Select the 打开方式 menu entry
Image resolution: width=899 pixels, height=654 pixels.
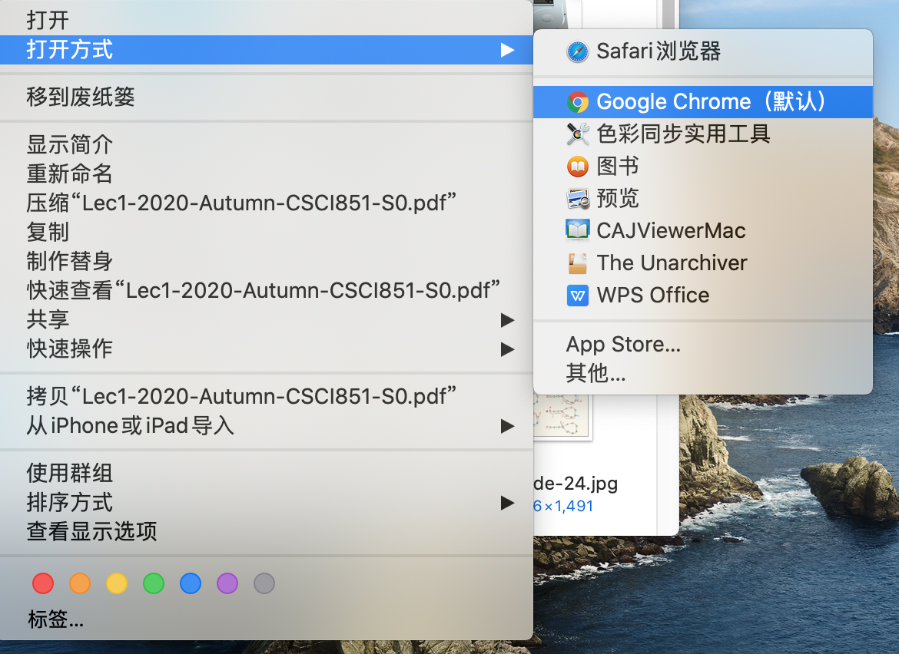267,50
